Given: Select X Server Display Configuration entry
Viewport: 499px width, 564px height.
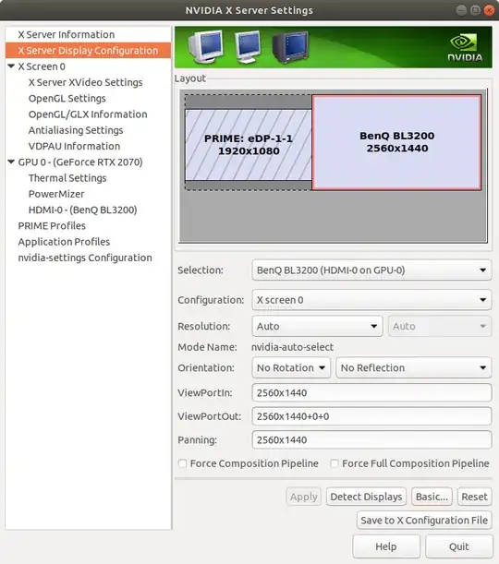Looking at the screenshot, I should tap(88, 51).
